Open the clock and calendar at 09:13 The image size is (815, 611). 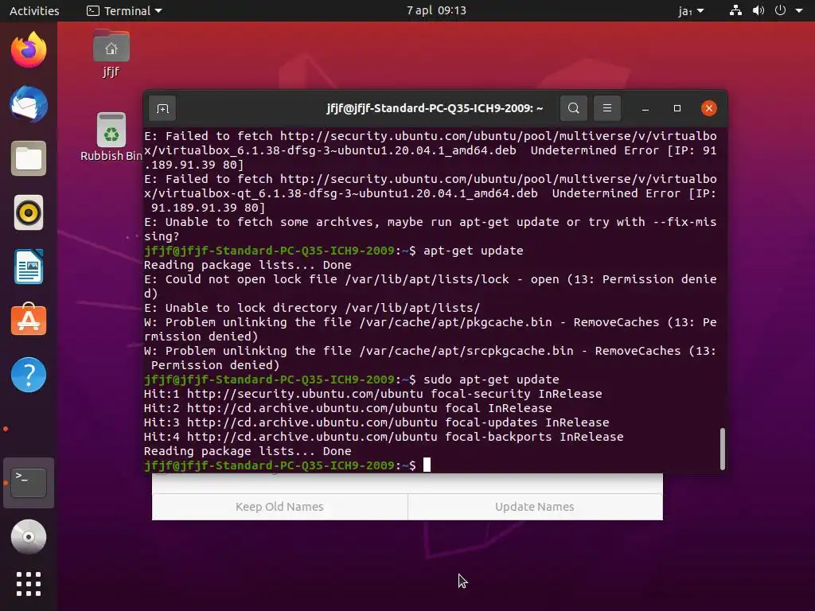pyautogui.click(x=436, y=10)
